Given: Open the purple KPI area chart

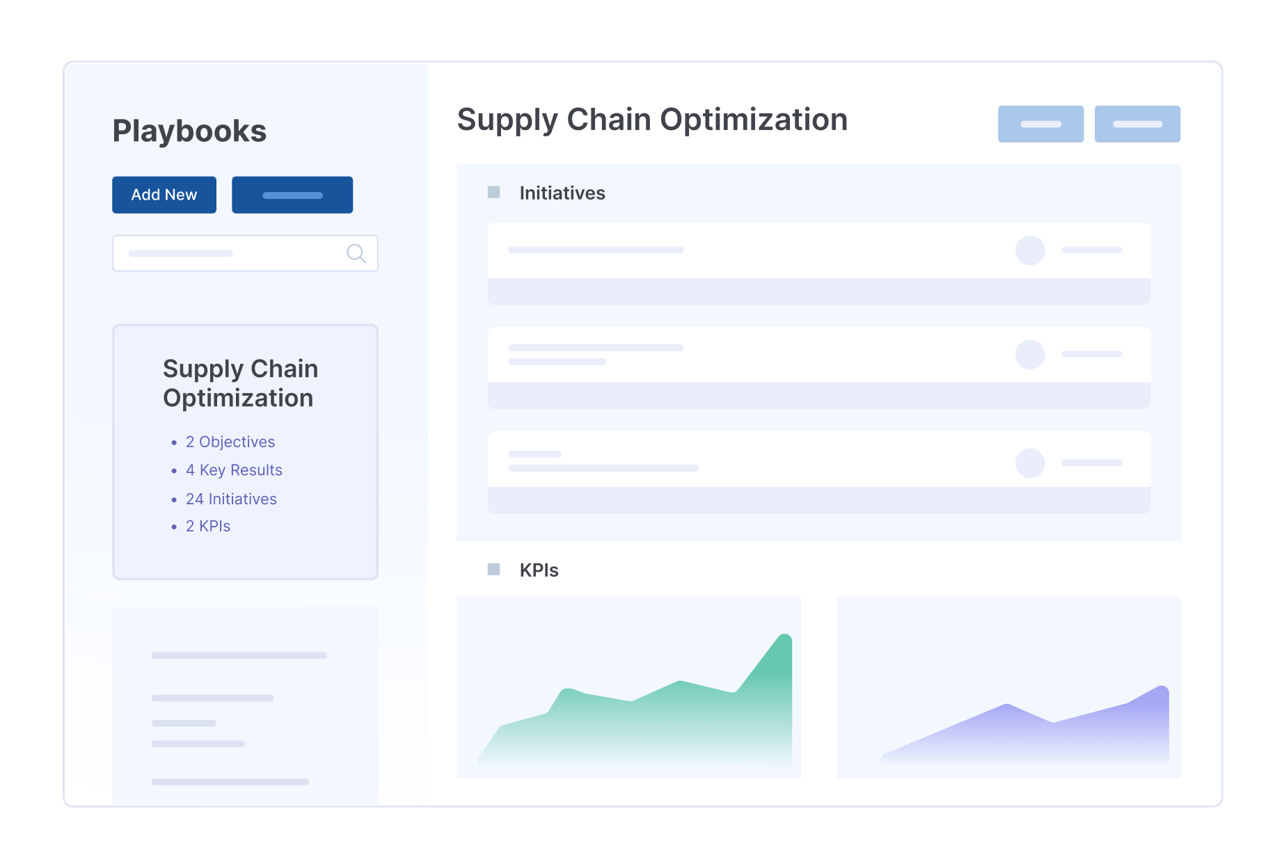Looking at the screenshot, I should pos(1008,687).
